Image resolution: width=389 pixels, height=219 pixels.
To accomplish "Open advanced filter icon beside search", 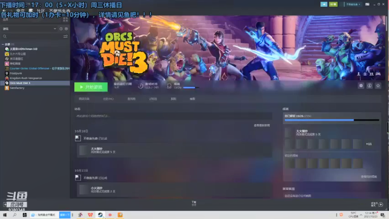I will coord(66,36).
